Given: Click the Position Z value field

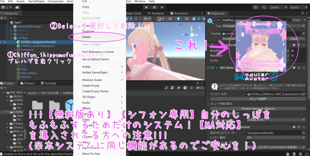Looking at the screenshot, I should pyautogui.click(x=298, y=51).
